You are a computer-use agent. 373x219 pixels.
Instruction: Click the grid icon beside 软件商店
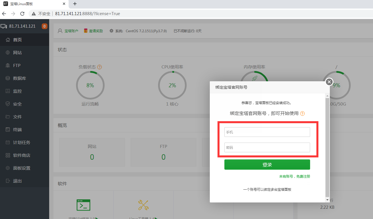(8, 155)
